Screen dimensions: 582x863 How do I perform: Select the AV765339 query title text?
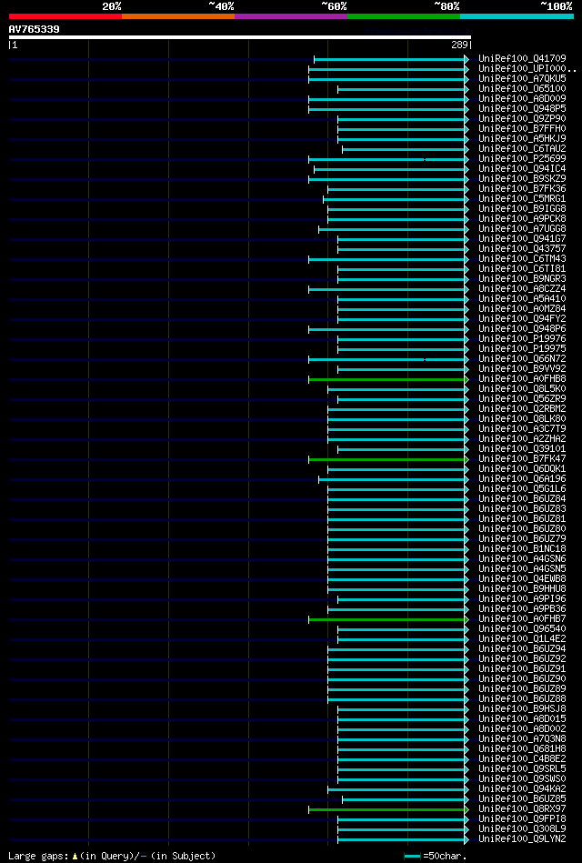35,28
